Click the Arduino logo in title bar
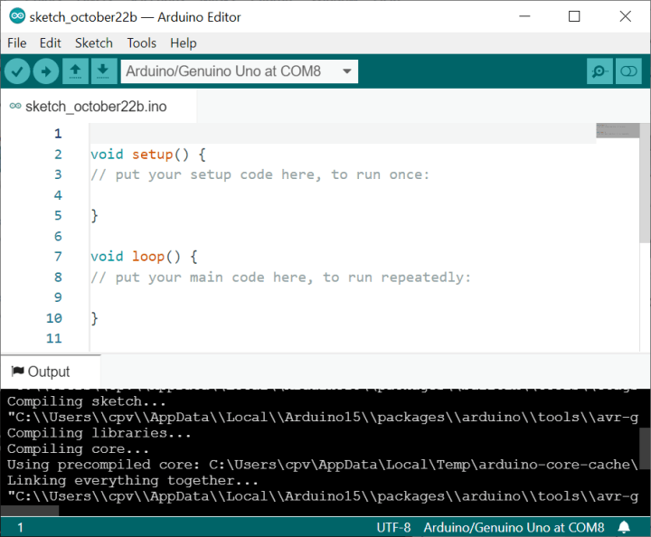651x537 pixels. tap(17, 16)
